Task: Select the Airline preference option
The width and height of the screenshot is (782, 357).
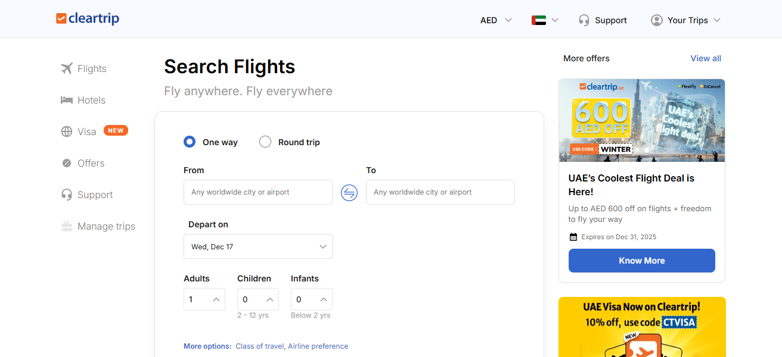Action: pos(318,346)
